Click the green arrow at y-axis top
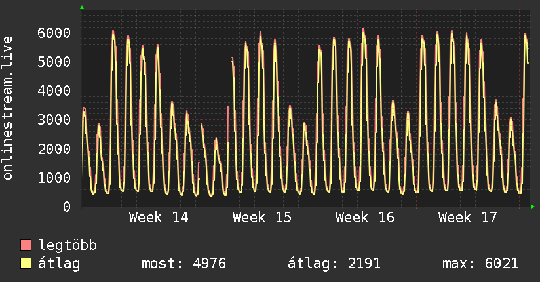This screenshot has height=282, width=540. 82,7
